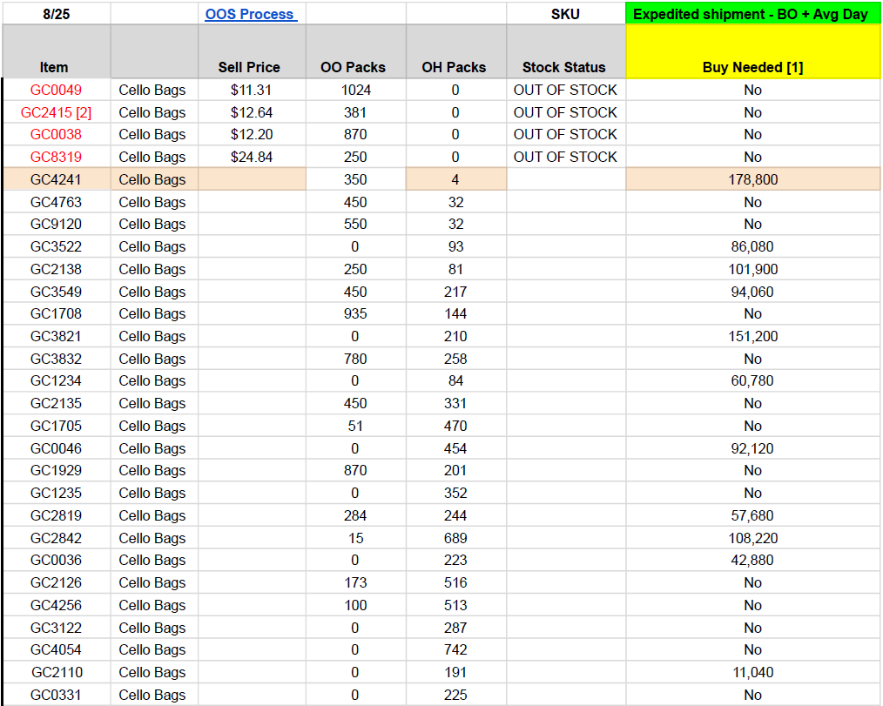Click the 742 OH Packs cell
Screen dimensions: 883x706
click(455, 649)
